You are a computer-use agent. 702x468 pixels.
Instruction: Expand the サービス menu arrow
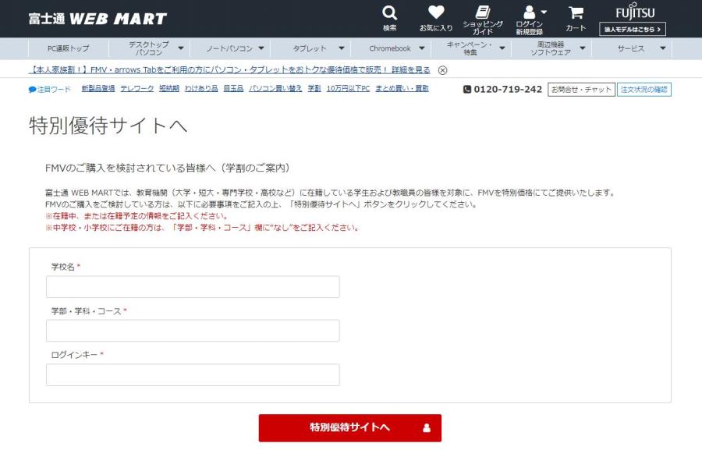point(662,48)
